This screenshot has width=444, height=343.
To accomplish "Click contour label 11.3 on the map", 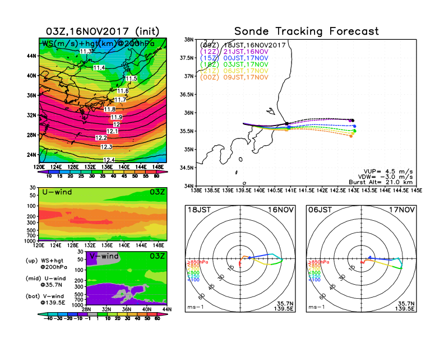I will point(86,51).
